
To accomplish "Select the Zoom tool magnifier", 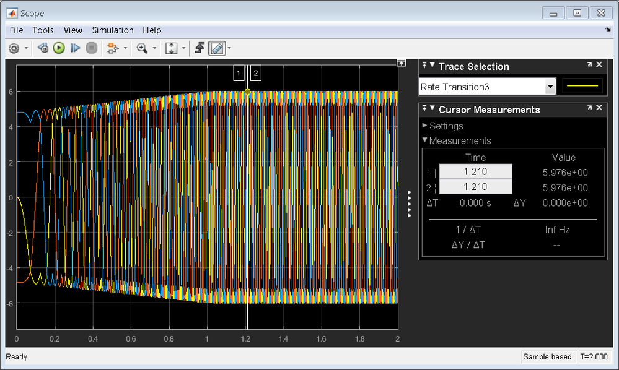I will 142,48.
